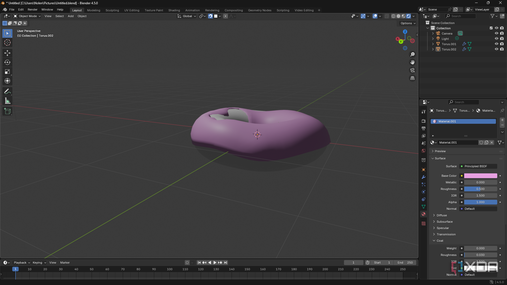
Task: Open the Tool properties tab
Action: pos(424,112)
